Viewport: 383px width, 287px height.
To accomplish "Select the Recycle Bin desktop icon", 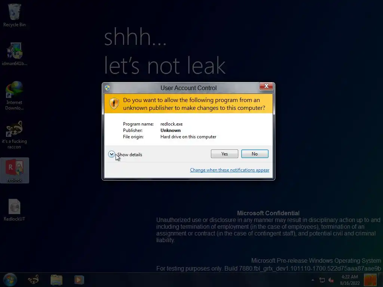I will coord(15,15).
